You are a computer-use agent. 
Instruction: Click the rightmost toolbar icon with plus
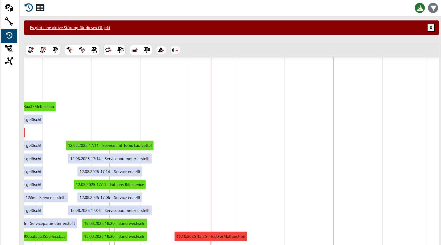click(x=175, y=50)
